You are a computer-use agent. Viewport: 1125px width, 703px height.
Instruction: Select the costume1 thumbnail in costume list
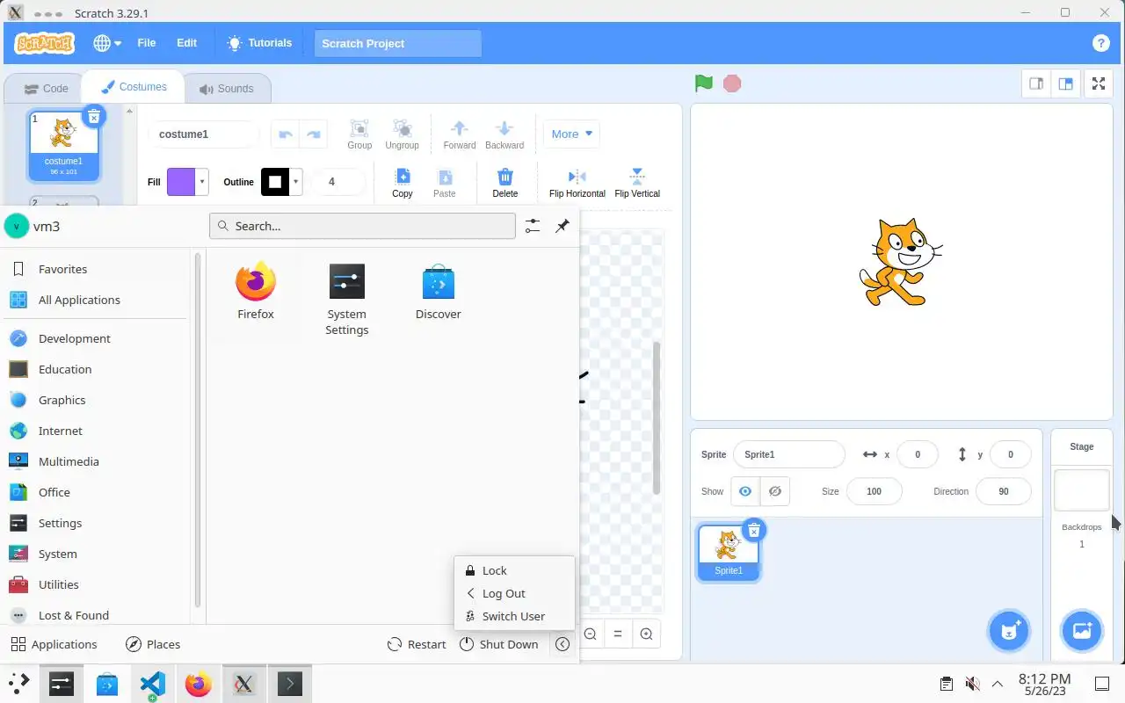[63, 146]
